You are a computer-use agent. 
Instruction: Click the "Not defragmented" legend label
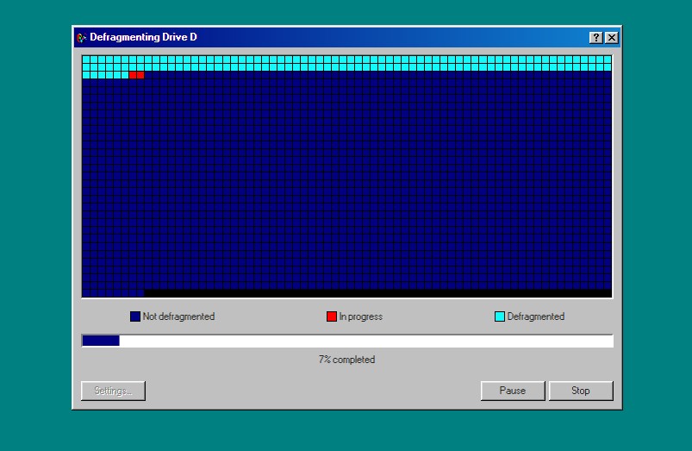click(x=178, y=316)
